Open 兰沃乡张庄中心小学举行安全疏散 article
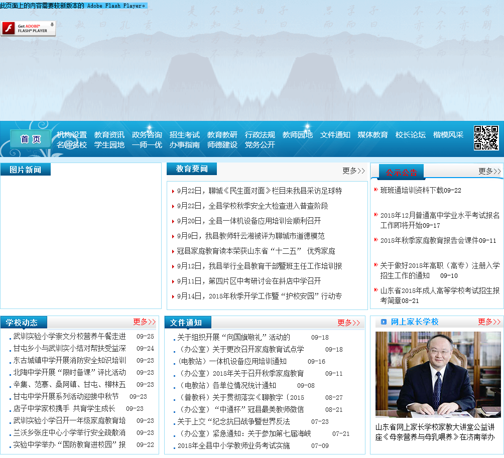Image resolution: width=504 pixels, height=458 pixels. point(69,432)
